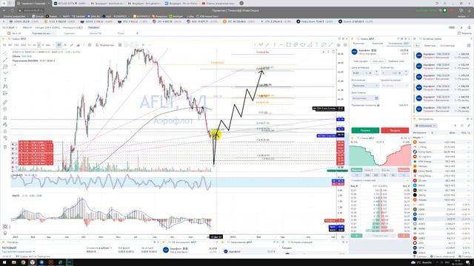This screenshot has width=474, height=266.
Task: Open time axis settings gear at chart bottom
Action: 342,237
